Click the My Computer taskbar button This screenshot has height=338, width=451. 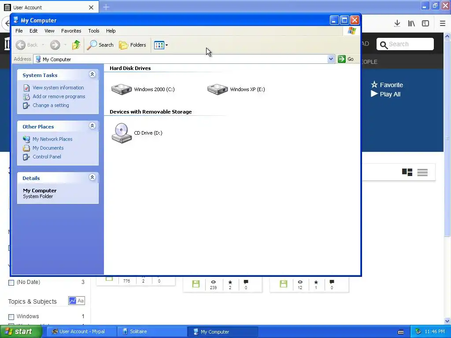tap(222, 332)
